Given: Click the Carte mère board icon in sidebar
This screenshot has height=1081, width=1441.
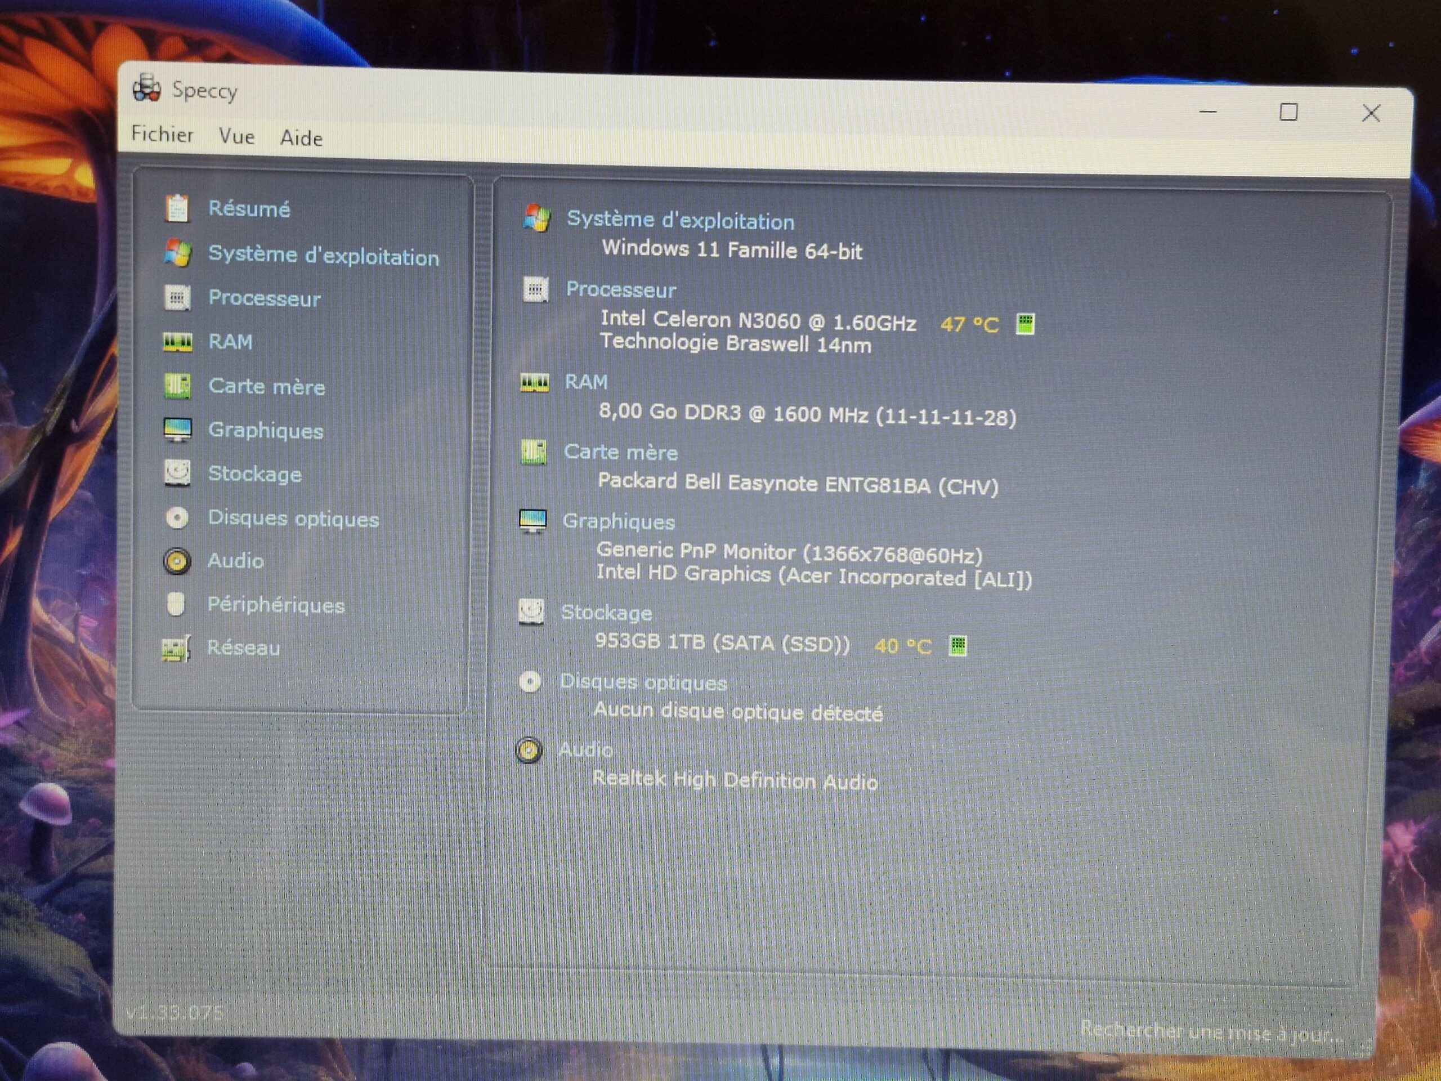Looking at the screenshot, I should pyautogui.click(x=177, y=386).
